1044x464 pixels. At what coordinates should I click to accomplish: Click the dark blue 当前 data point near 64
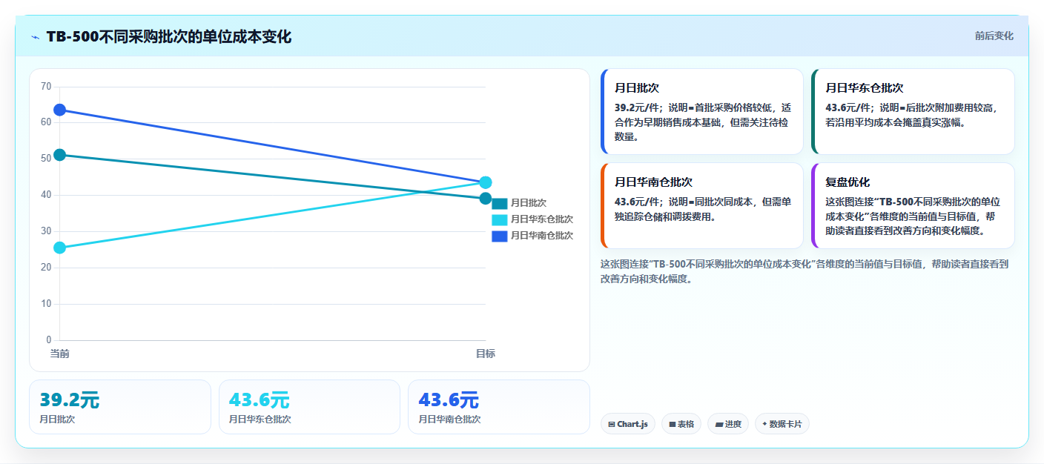[x=60, y=110]
